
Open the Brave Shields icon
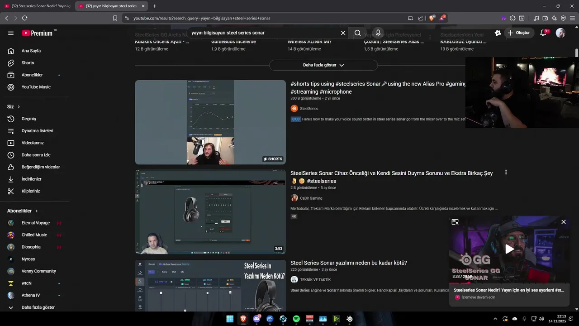click(432, 18)
